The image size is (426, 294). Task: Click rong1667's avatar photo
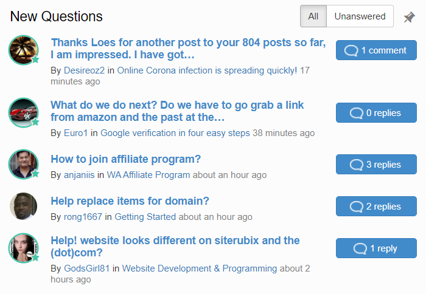[24, 206]
